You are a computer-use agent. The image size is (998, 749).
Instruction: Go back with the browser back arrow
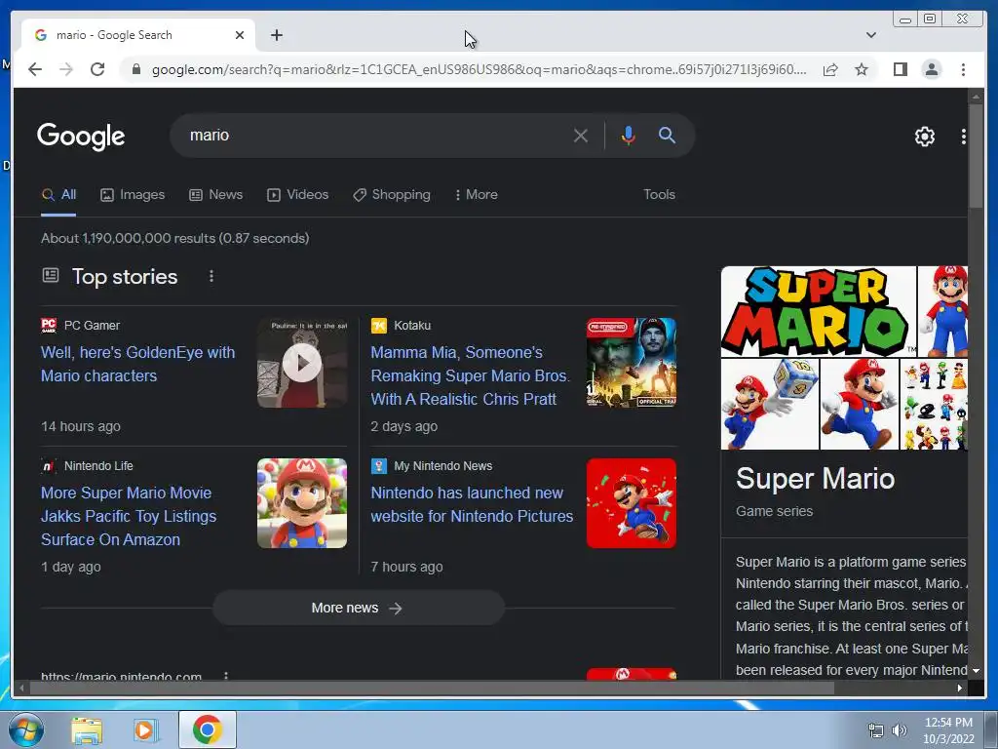click(x=35, y=69)
